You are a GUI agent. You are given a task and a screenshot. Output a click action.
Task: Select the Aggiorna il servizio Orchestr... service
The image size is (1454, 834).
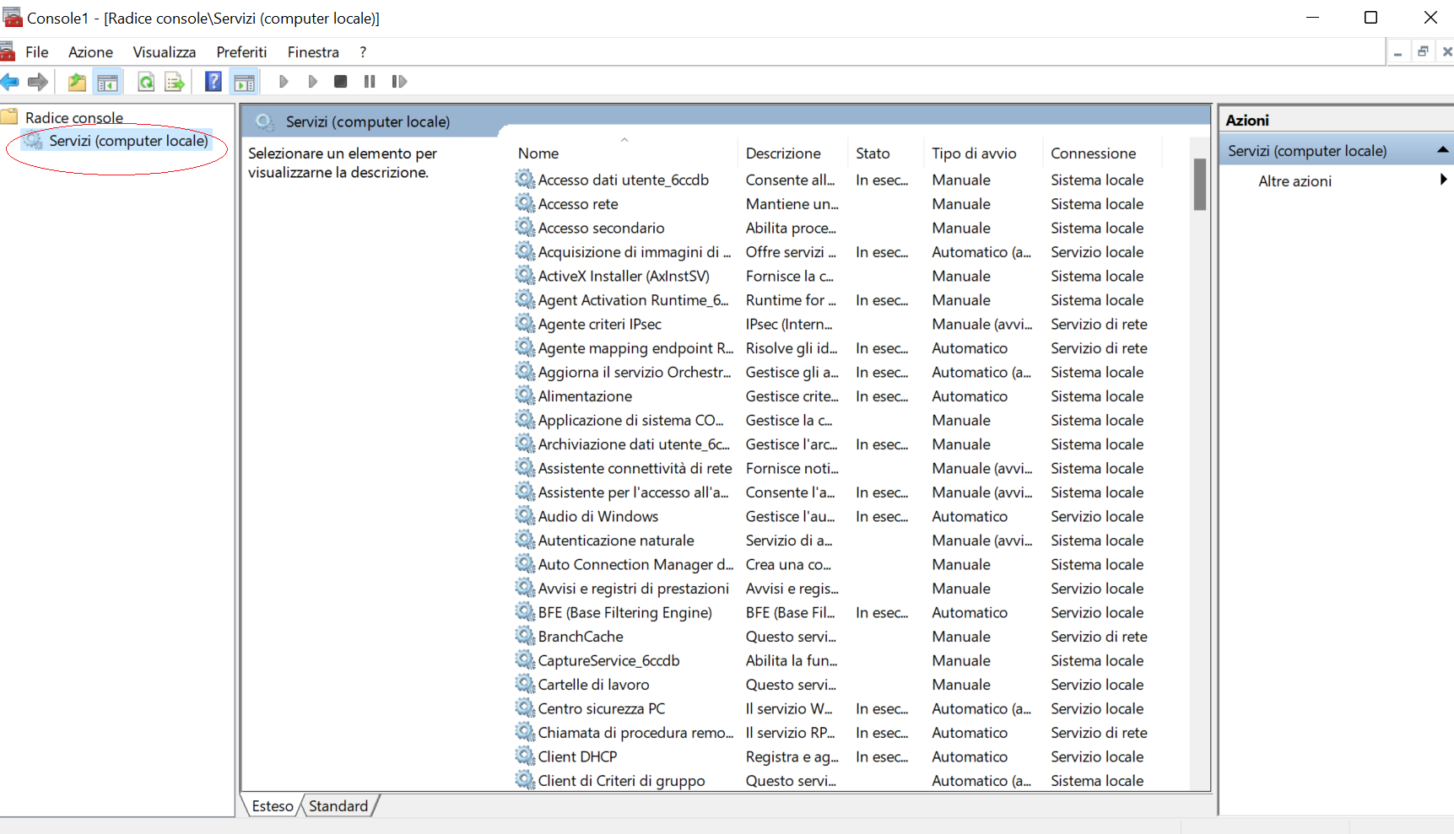tap(635, 372)
